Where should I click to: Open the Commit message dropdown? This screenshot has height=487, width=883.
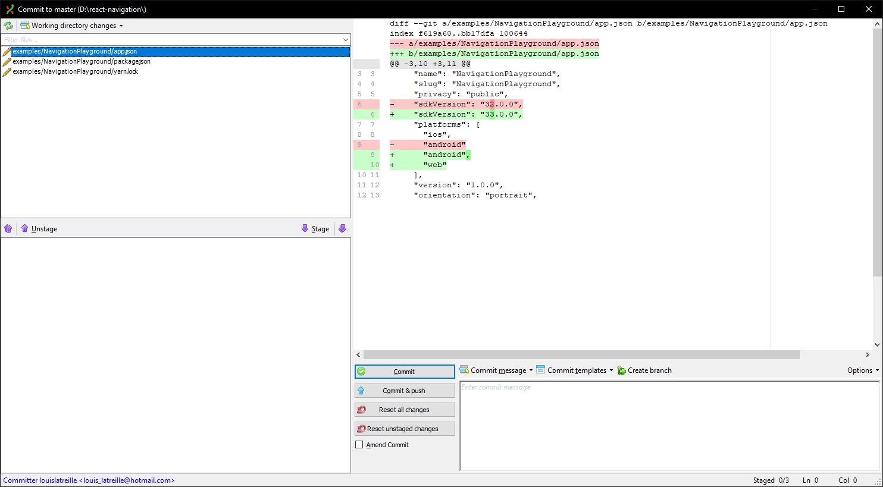pos(530,370)
